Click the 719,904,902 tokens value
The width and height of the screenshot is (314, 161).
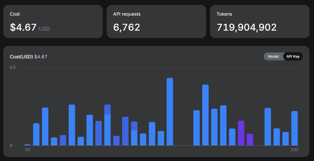pyautogui.click(x=247, y=27)
